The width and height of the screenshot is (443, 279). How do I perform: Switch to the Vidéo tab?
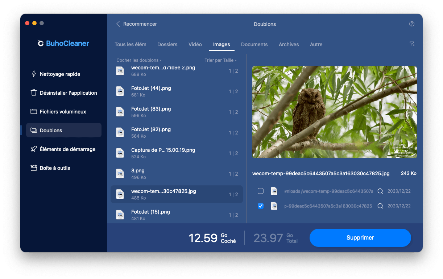coord(195,44)
